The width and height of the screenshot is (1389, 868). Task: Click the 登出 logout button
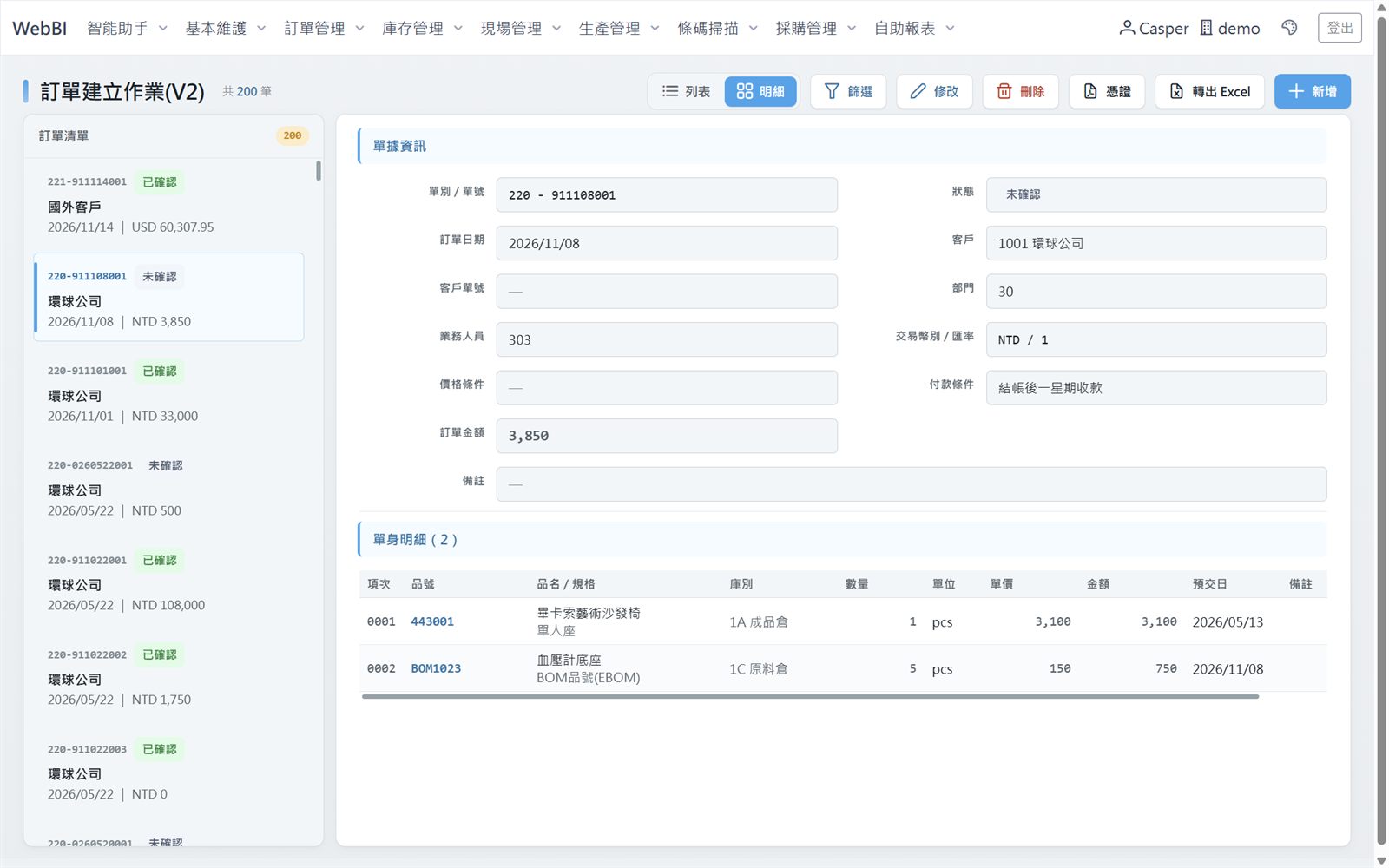coord(1340,28)
